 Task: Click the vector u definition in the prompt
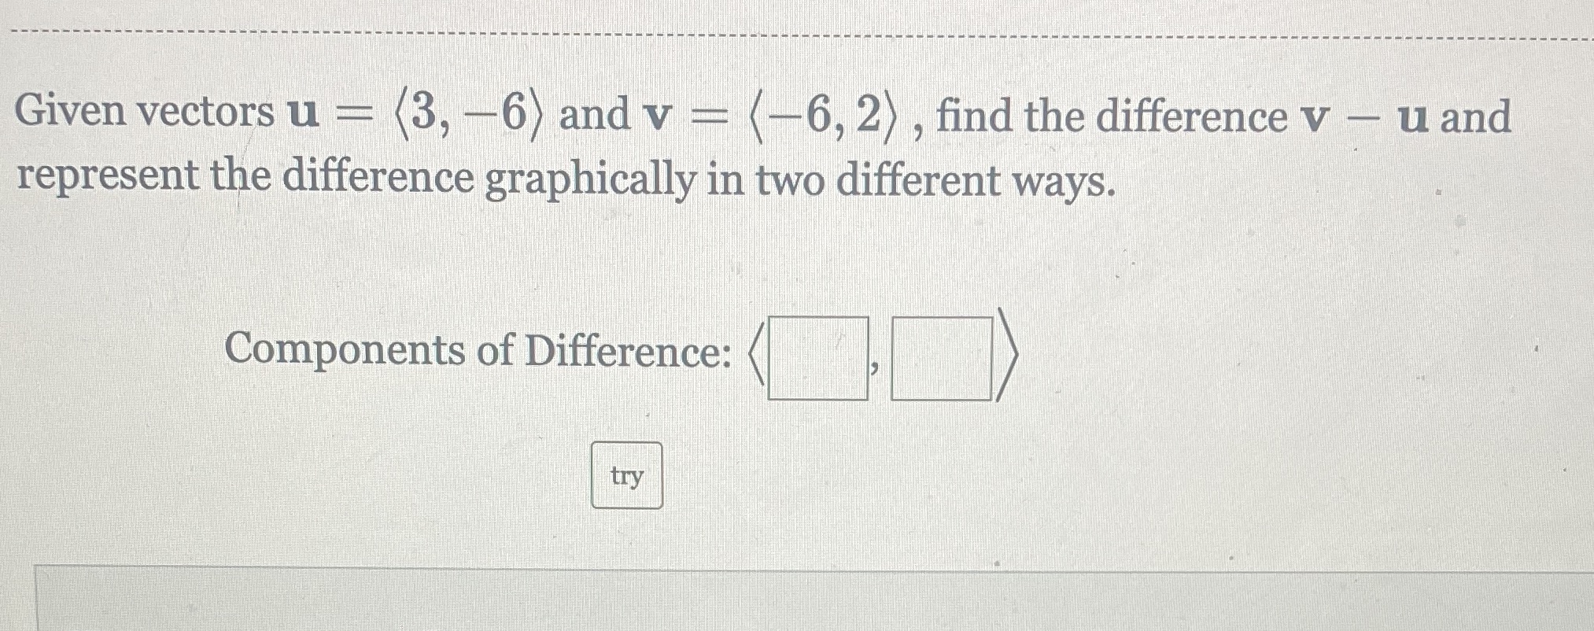(x=417, y=114)
